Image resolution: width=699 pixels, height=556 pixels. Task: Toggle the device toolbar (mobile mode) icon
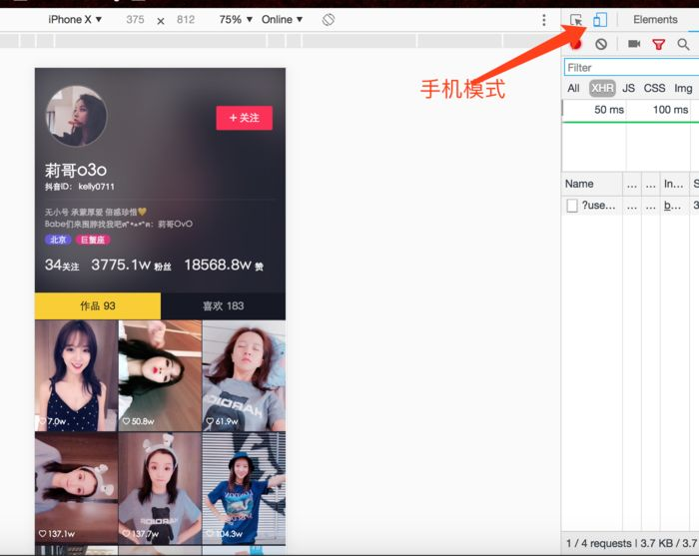point(600,20)
